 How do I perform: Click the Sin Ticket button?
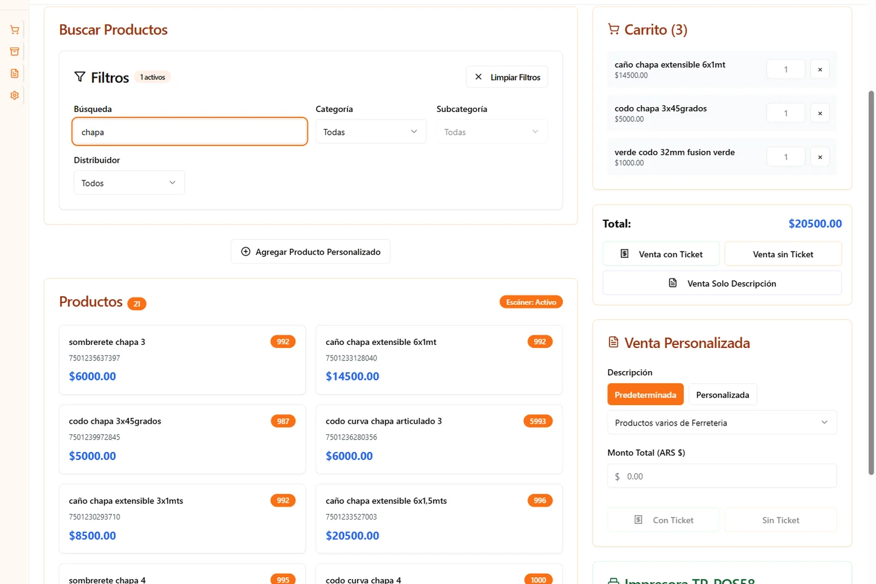pos(781,520)
